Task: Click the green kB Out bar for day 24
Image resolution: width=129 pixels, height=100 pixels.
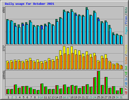Action: tap(95, 86)
